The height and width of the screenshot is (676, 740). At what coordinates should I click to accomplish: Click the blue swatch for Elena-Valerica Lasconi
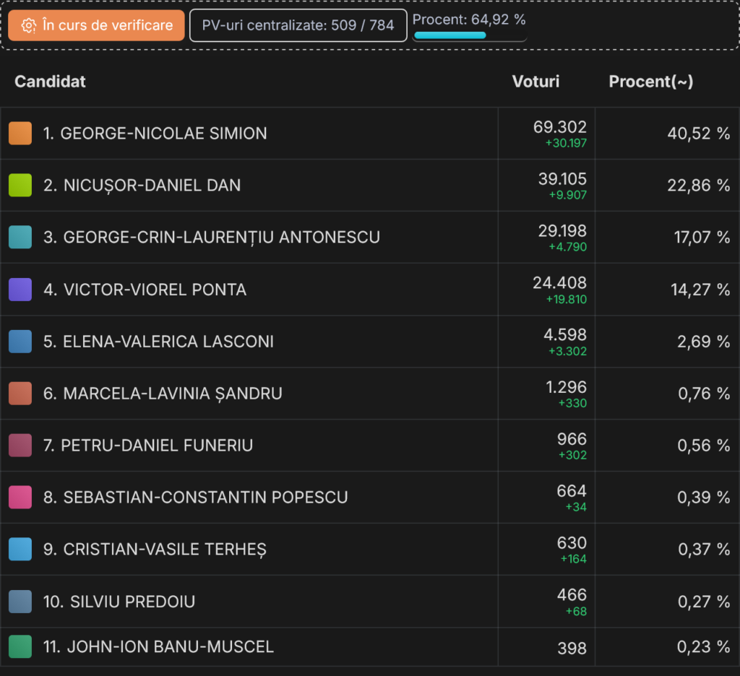coord(20,342)
